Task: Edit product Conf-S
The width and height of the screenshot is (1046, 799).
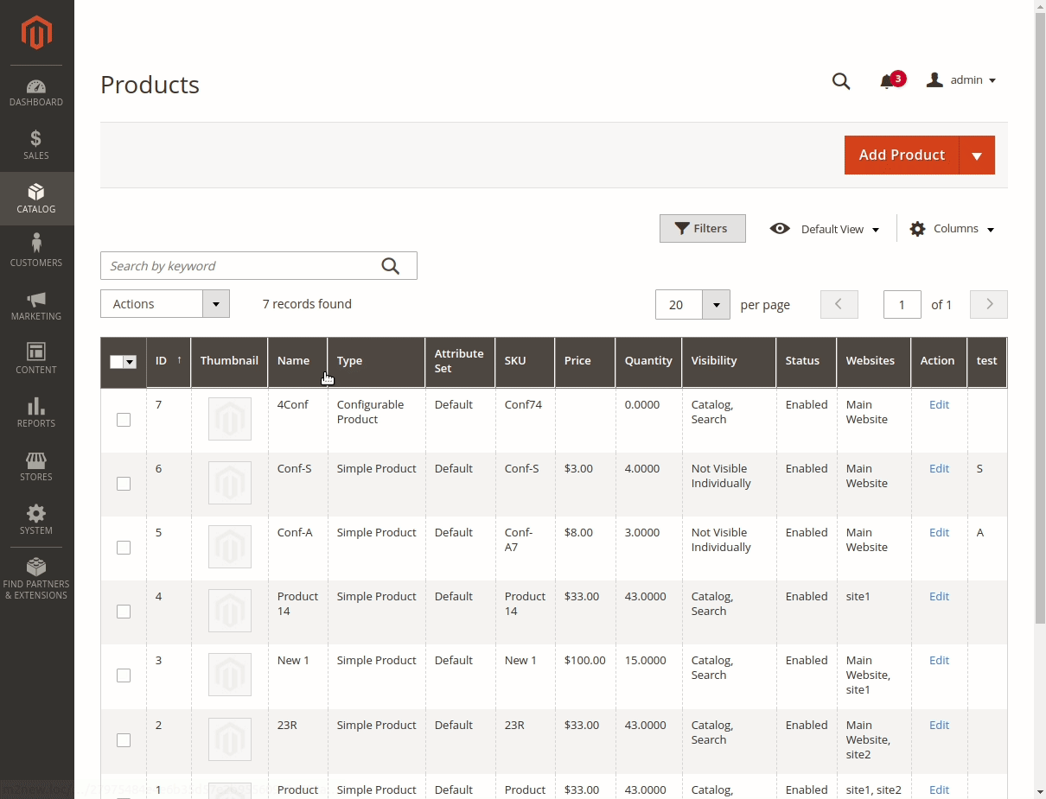Action: [x=939, y=468]
